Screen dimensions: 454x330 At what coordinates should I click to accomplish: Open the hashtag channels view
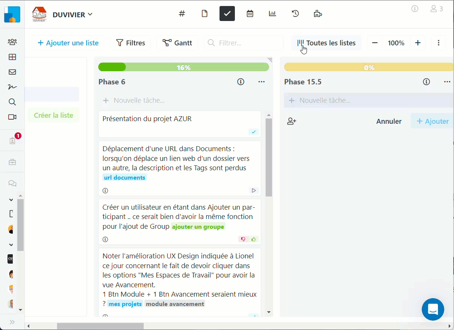coord(182,14)
